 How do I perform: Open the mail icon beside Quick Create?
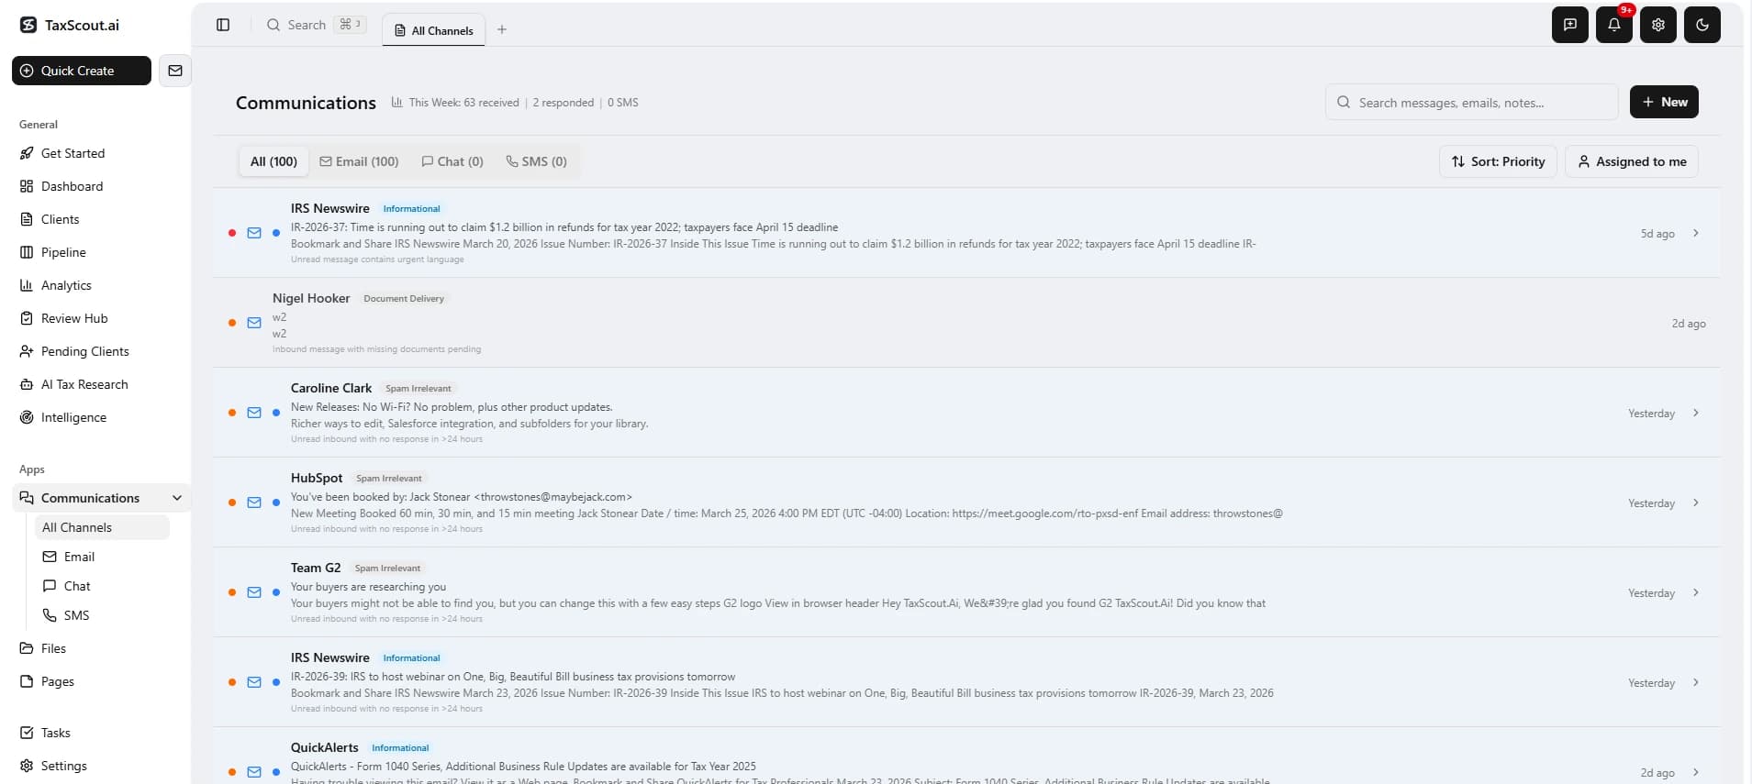[175, 71]
